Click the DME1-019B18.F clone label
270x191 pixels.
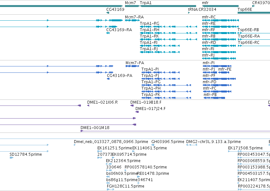(x=146, y=102)
